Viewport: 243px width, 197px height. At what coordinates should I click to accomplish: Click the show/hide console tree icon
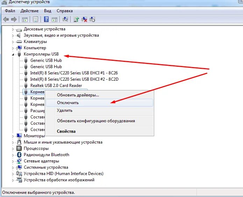[x=25, y=20]
